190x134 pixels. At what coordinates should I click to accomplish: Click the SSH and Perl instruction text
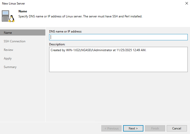(x=81, y=16)
